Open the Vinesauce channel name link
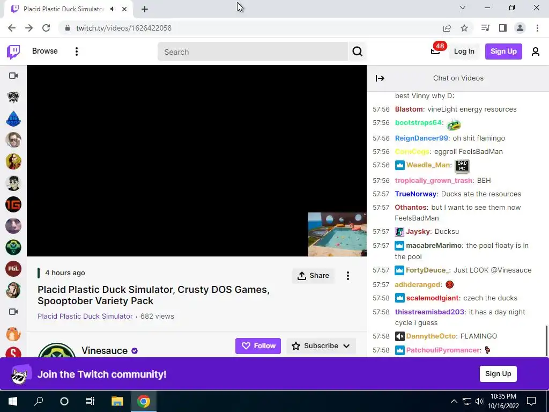Viewport: 549px width, 412px height. click(105, 351)
